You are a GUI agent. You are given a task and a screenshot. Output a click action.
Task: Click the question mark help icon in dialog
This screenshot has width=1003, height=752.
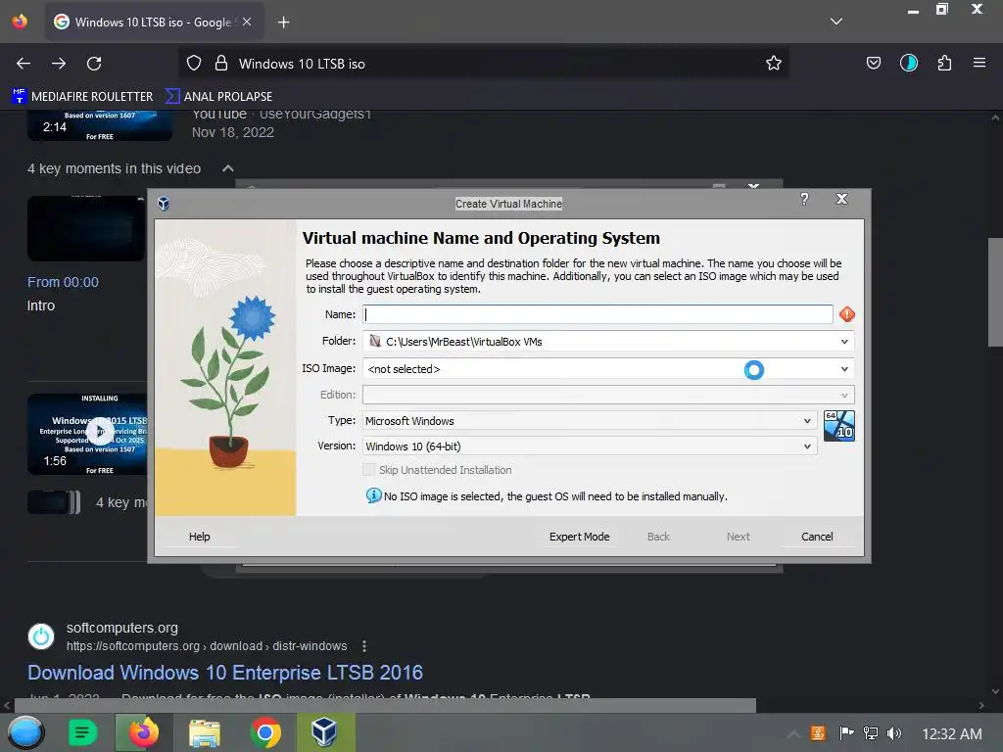(804, 199)
